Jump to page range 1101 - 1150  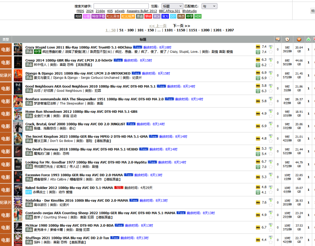coord(174,30)
